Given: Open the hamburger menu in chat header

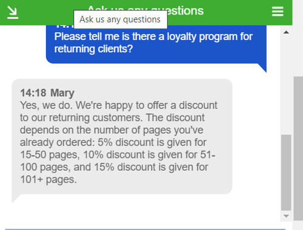Looking at the screenshot, I should (x=278, y=11).
